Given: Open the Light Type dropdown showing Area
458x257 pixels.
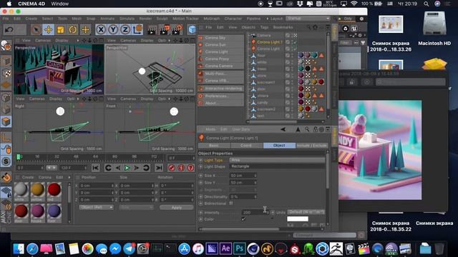Looking at the screenshot, I should click(x=277, y=160).
